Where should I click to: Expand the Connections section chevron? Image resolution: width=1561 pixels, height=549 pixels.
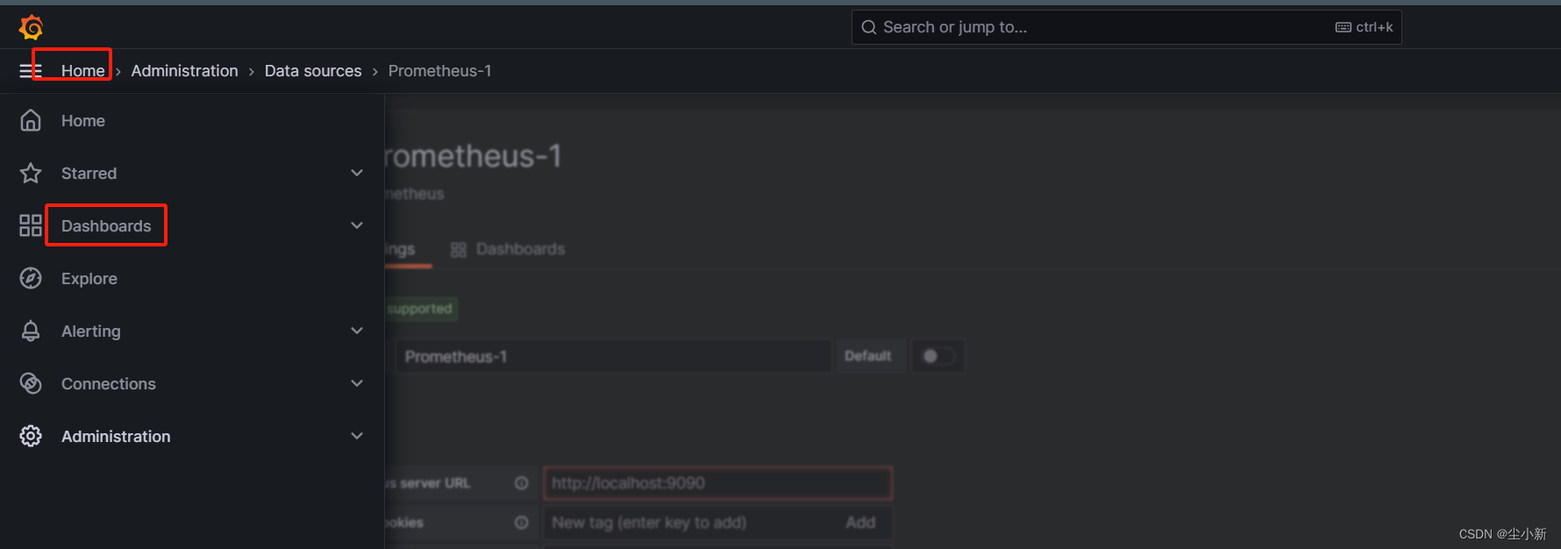click(x=357, y=384)
